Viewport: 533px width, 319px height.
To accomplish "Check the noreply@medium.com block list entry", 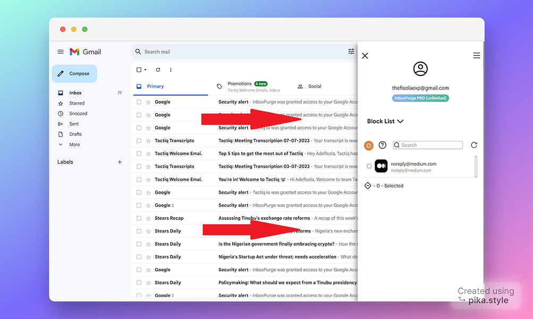I will coord(368,165).
